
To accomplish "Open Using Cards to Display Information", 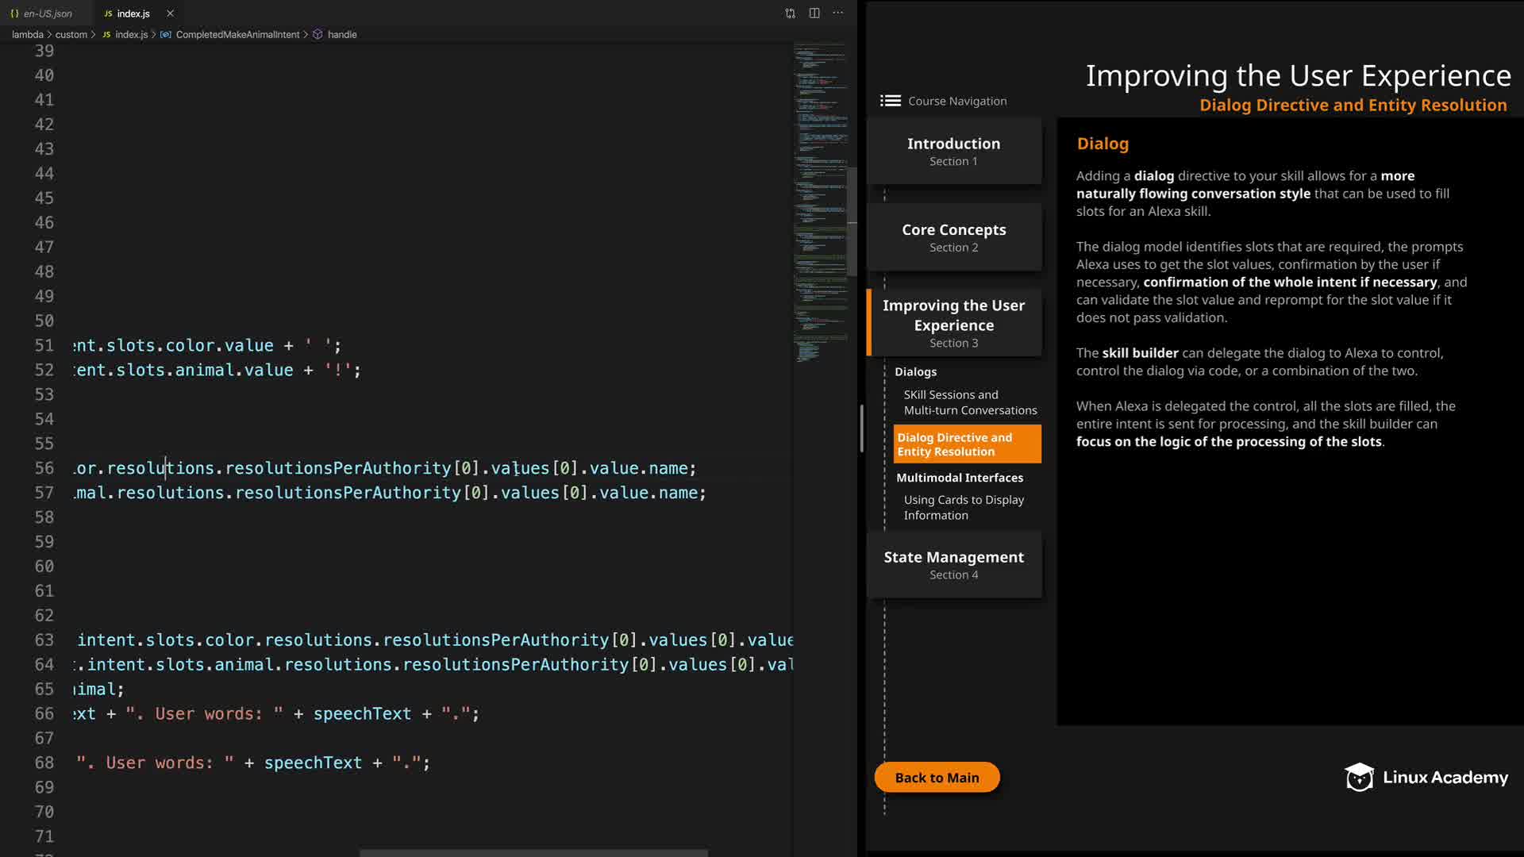I will (963, 507).
